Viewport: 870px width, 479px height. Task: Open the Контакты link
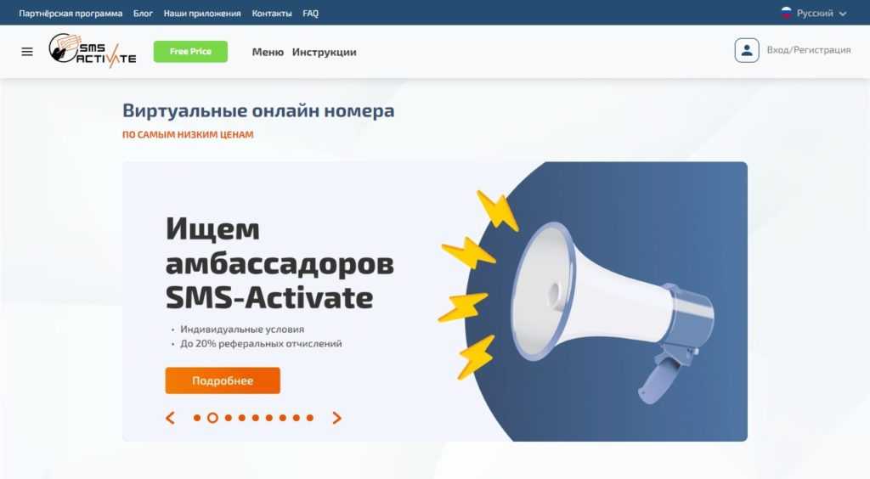click(x=272, y=14)
